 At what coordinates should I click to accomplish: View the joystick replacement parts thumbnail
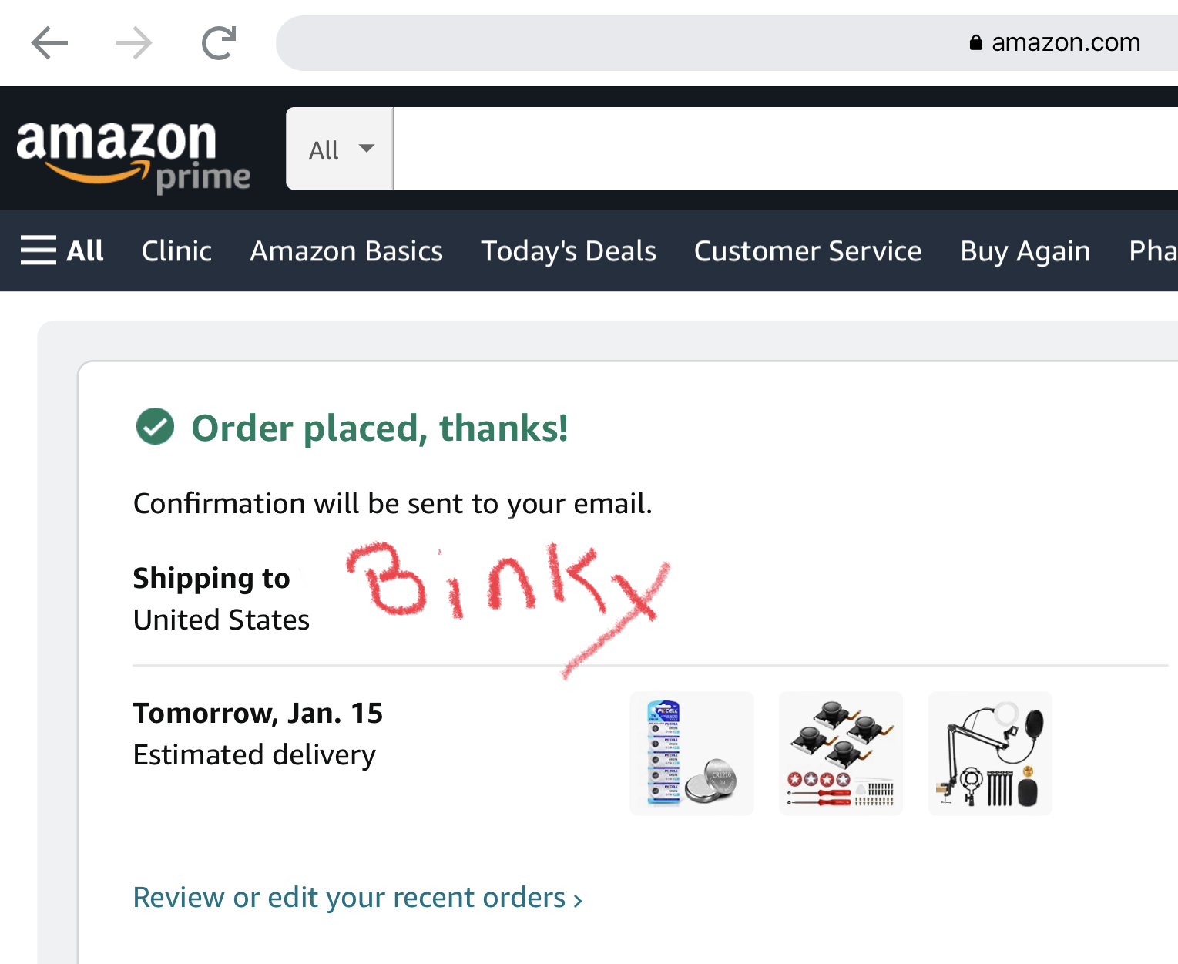coord(841,753)
